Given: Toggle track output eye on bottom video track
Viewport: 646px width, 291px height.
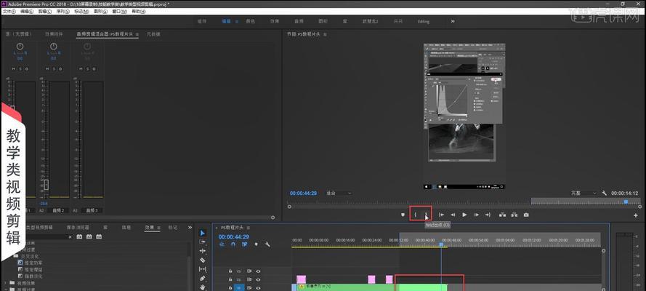Looking at the screenshot, I should pos(258,287).
